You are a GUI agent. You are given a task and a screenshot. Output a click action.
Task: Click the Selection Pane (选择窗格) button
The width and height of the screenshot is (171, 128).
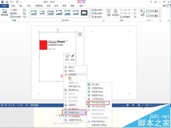125,17
